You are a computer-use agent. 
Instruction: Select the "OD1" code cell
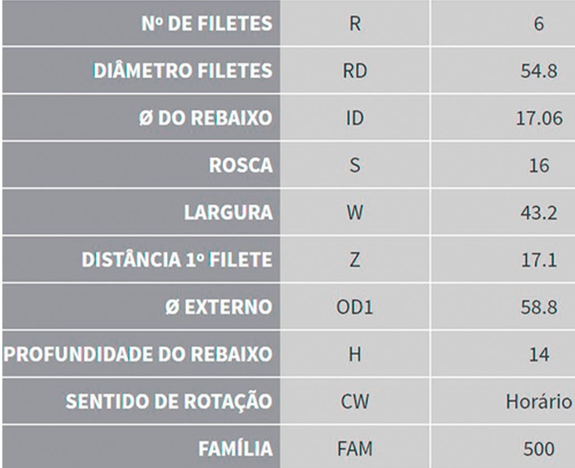pyautogui.click(x=354, y=307)
